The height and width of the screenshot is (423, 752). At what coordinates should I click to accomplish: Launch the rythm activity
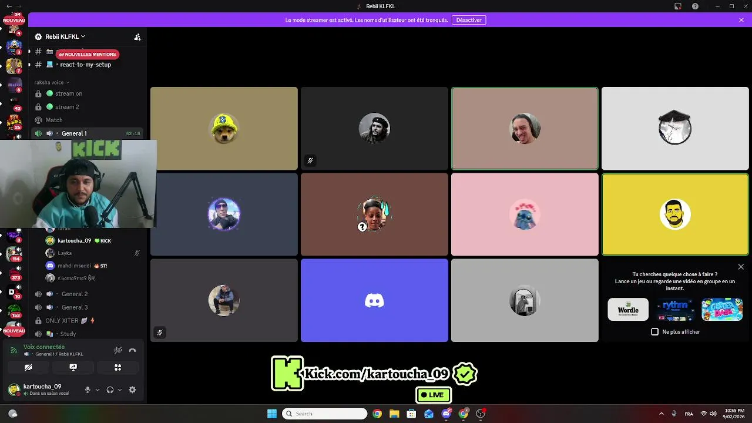point(675,310)
